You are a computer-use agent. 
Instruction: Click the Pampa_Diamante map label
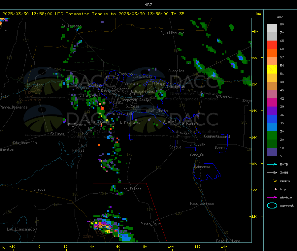coord(14,107)
